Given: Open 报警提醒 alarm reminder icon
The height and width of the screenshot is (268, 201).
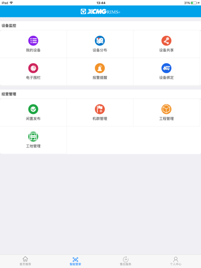Looking at the screenshot, I should [100, 68].
